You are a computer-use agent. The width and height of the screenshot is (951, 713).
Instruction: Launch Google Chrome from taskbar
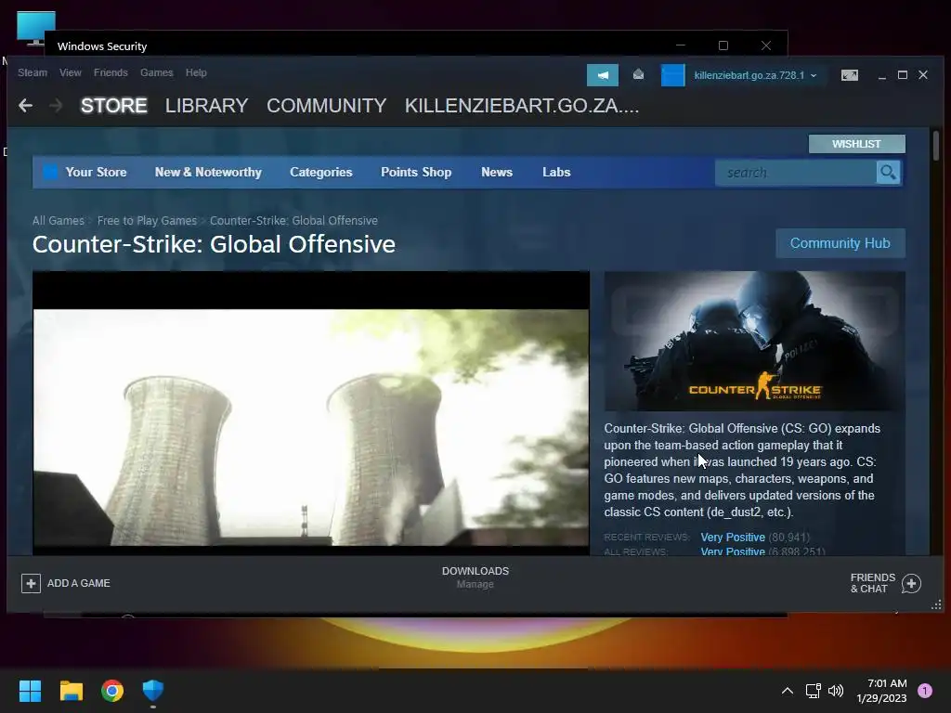pos(112,691)
